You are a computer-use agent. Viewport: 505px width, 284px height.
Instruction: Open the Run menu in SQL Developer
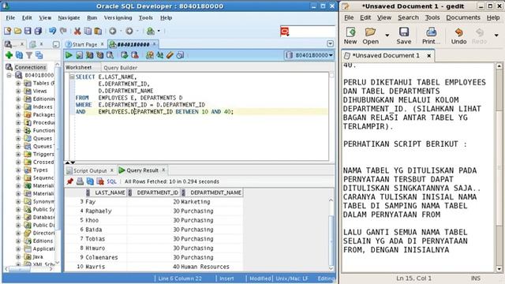(x=92, y=17)
